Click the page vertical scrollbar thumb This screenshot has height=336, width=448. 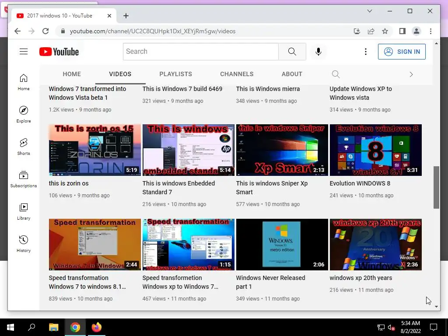pyautogui.click(x=436, y=187)
